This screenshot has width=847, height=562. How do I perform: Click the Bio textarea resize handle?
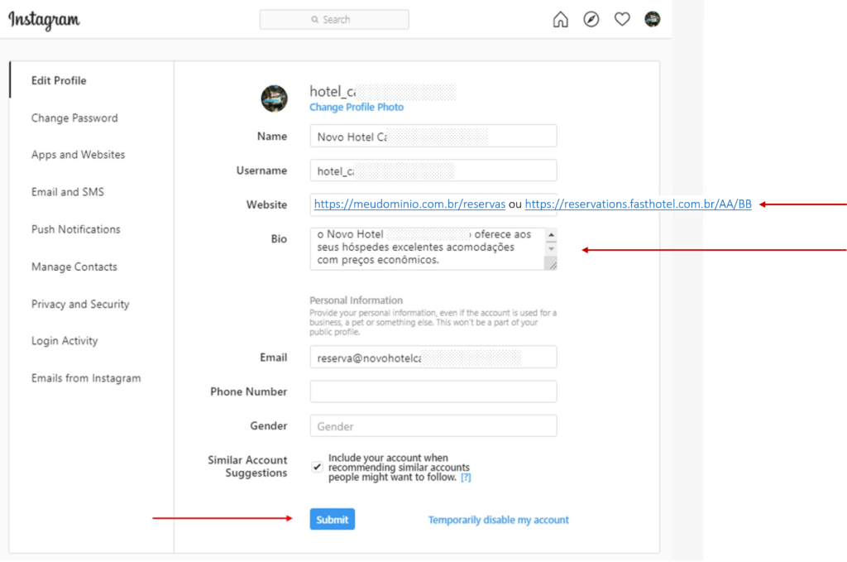tap(552, 264)
